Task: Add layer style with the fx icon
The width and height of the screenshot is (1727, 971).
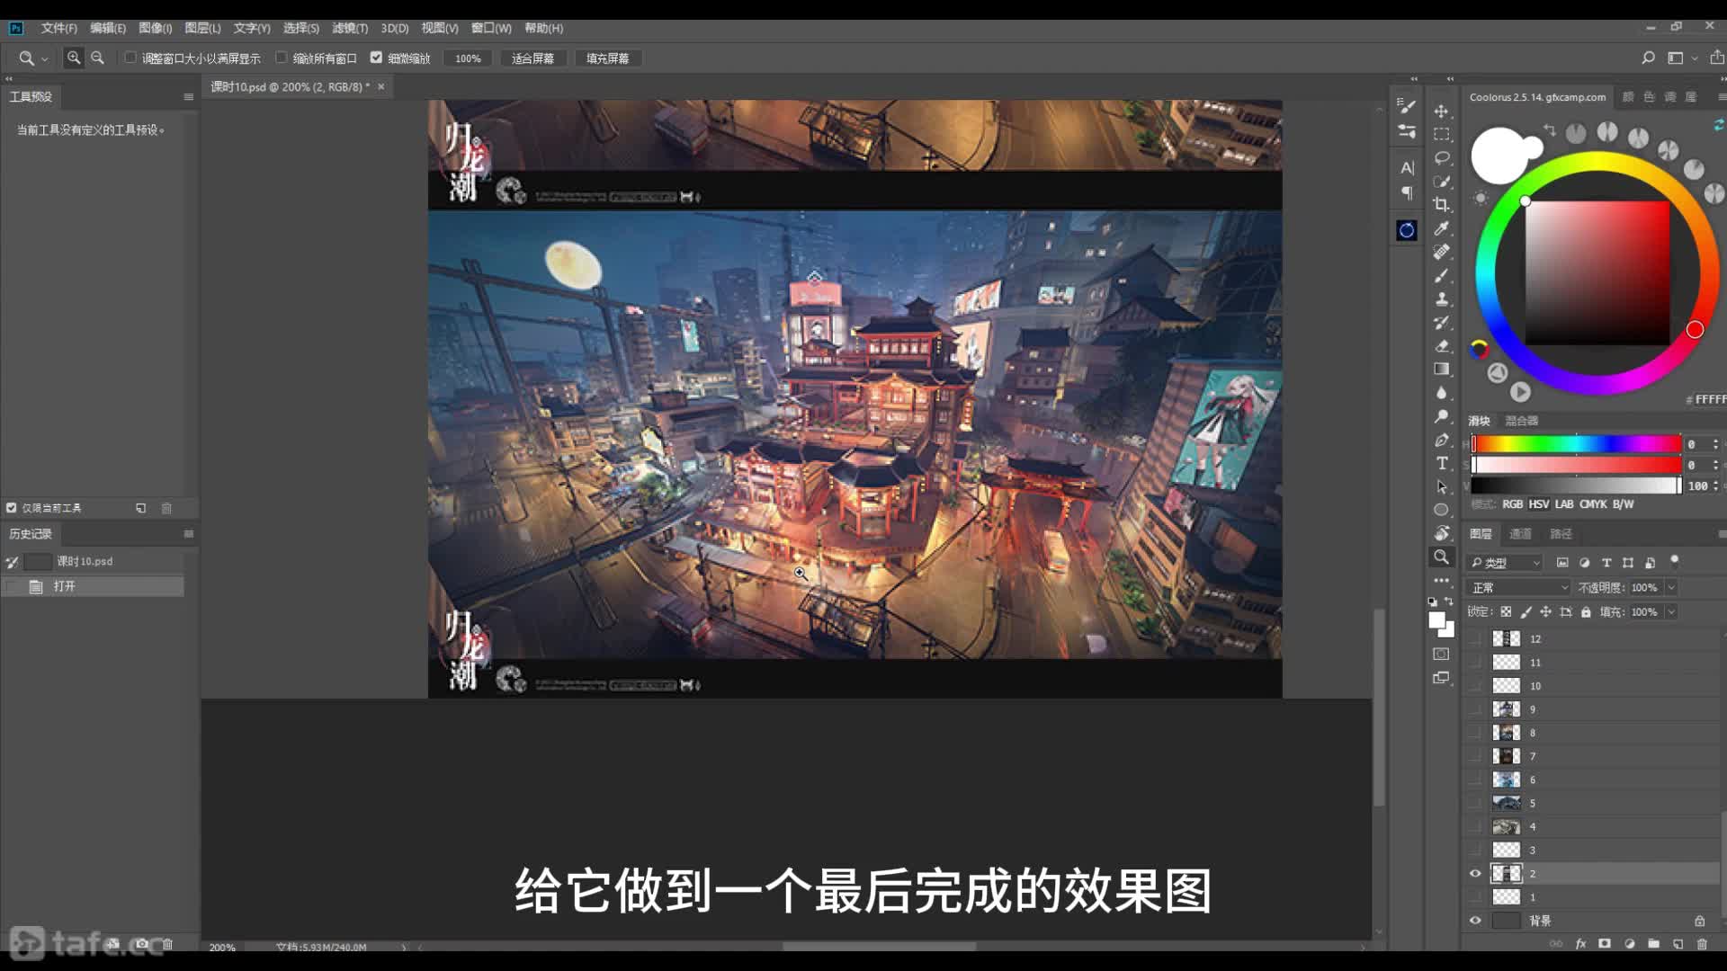Action: click(x=1580, y=944)
